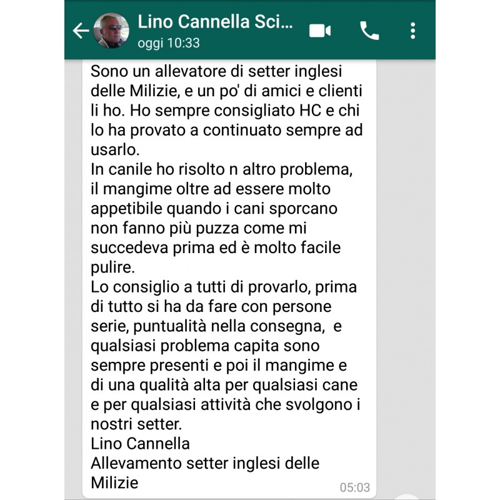Tap the line Lo consiglio a tutti di provarlo
This screenshot has width=500, height=500.
(224, 287)
